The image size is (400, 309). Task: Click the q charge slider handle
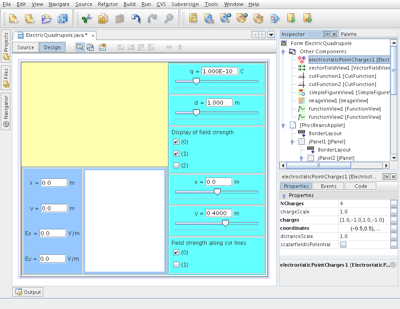pos(196,81)
